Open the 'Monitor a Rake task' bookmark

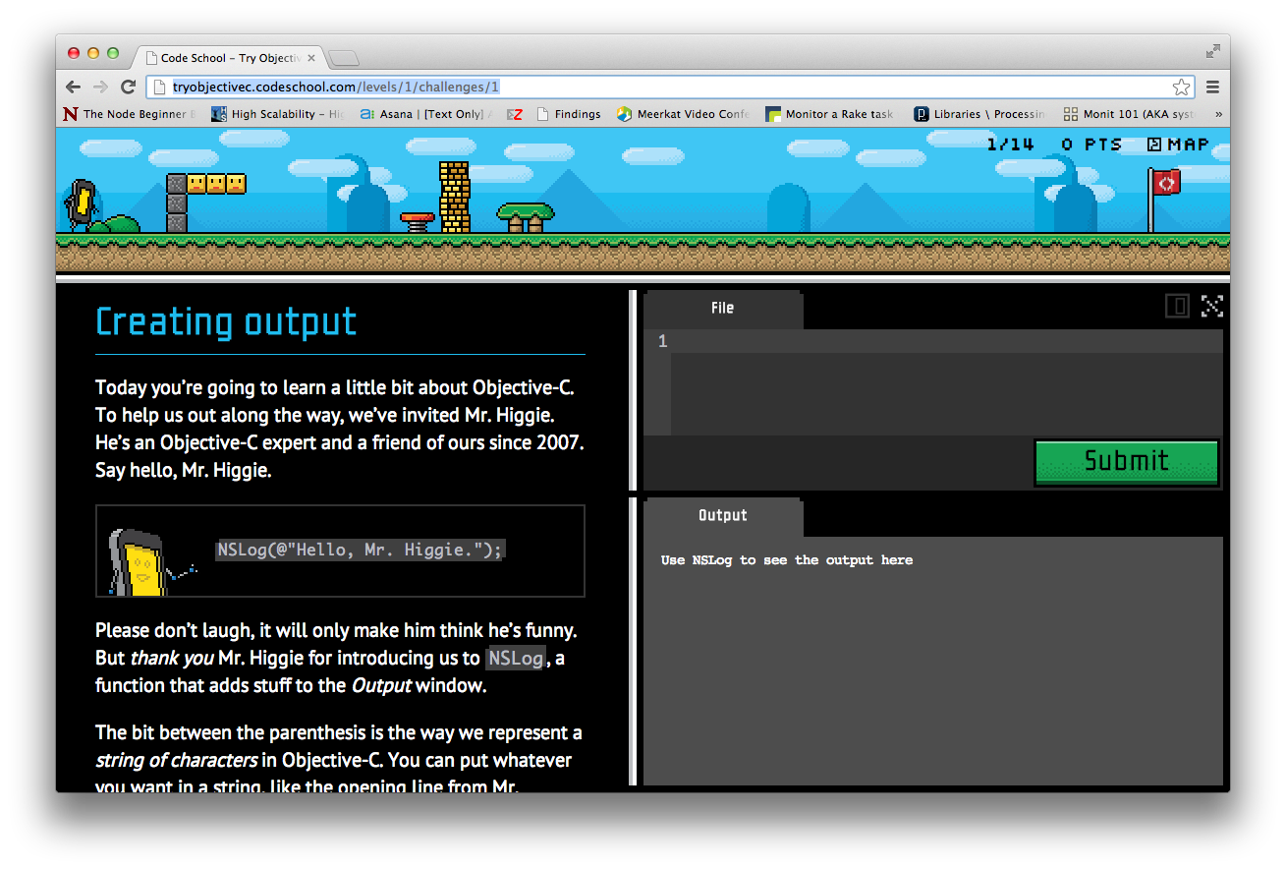(831, 114)
